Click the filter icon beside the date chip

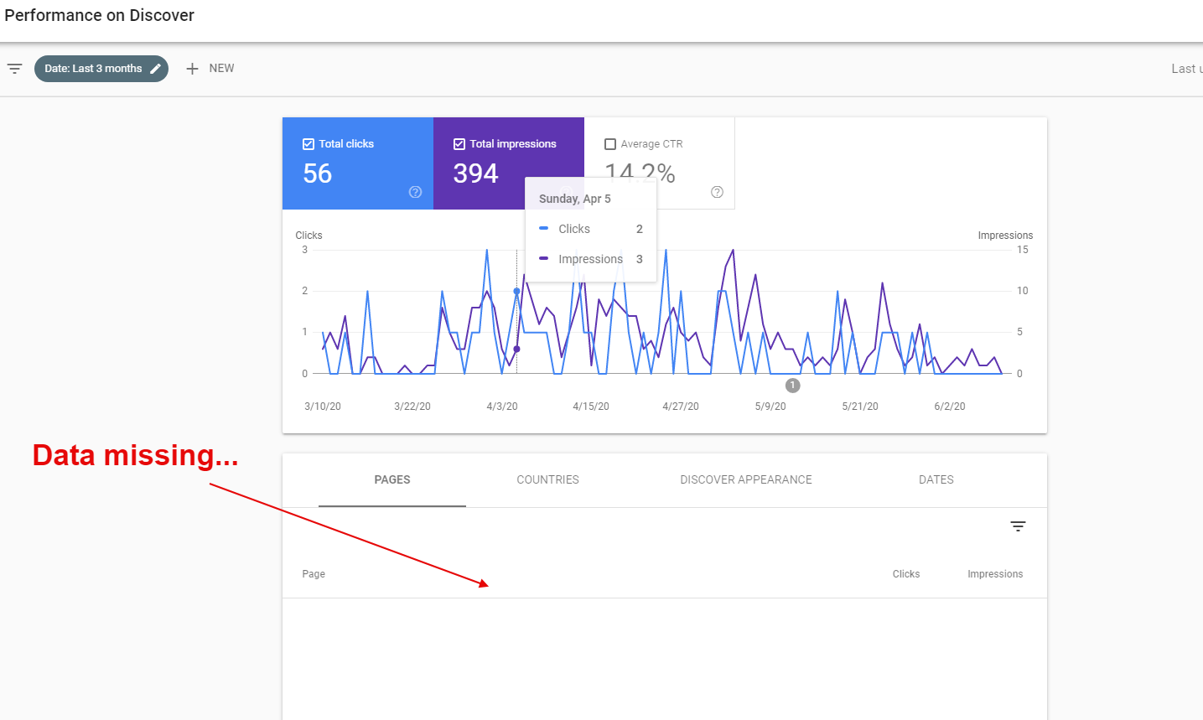point(14,69)
